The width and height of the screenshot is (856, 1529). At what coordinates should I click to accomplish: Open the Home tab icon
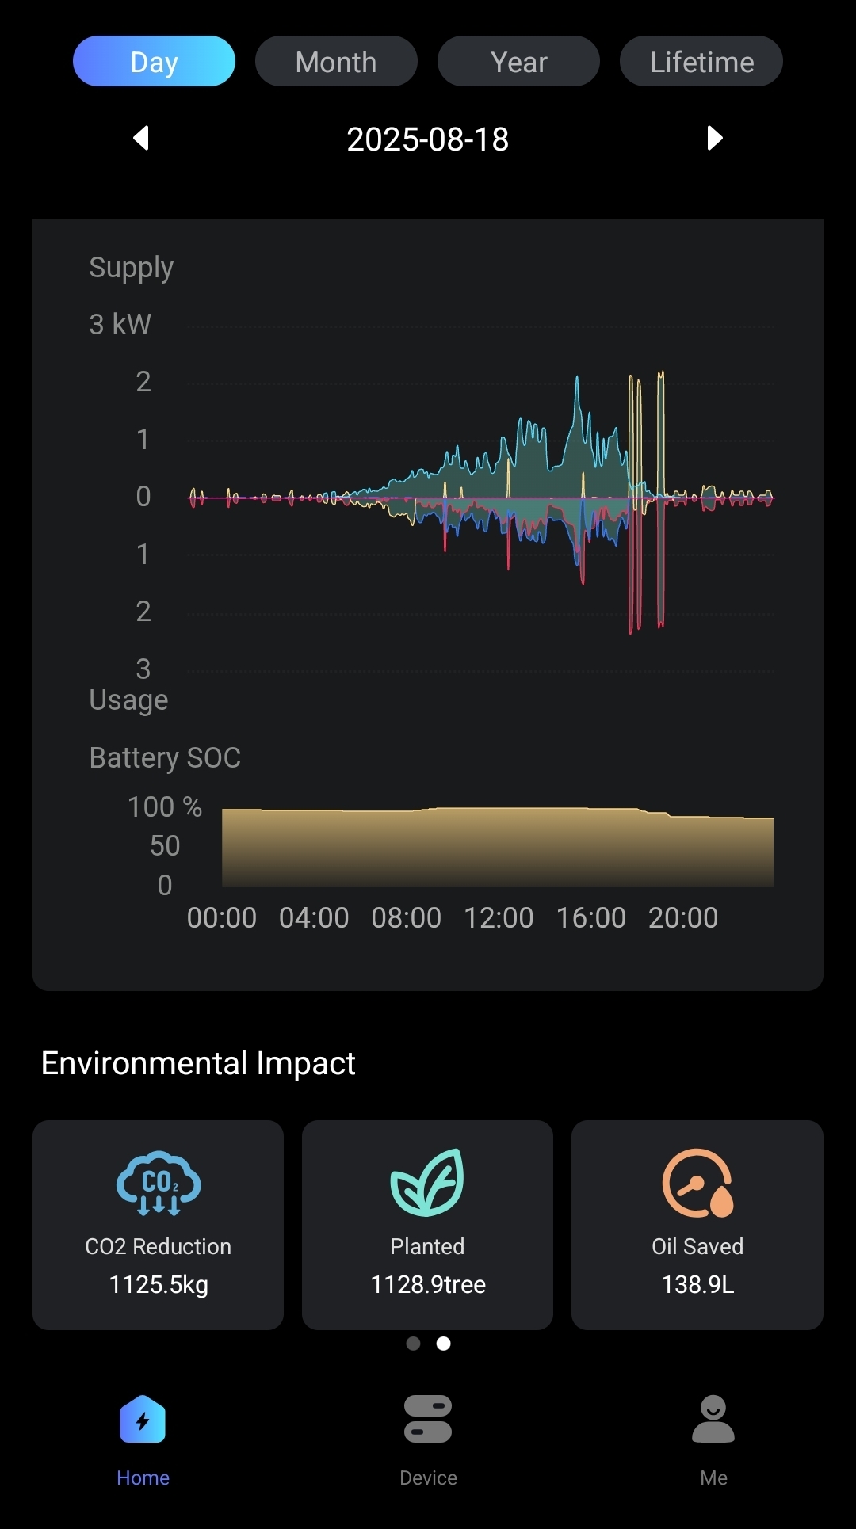[143, 1420]
